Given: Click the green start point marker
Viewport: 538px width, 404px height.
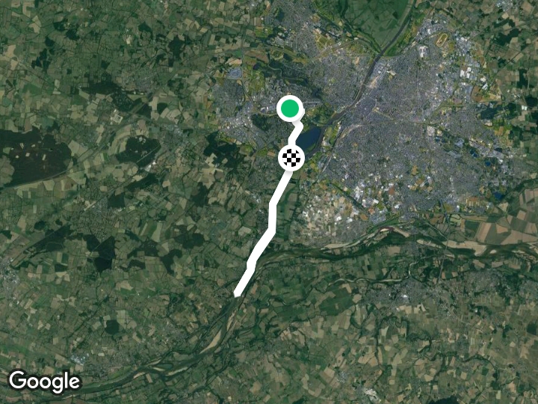Looking at the screenshot, I should click(x=290, y=108).
